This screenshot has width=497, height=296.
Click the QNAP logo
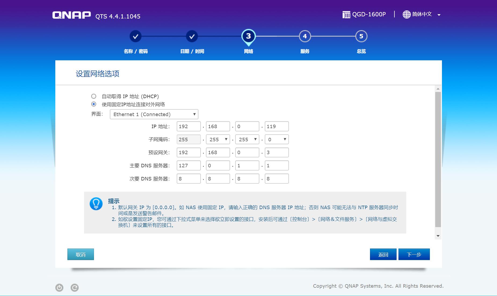coord(71,15)
